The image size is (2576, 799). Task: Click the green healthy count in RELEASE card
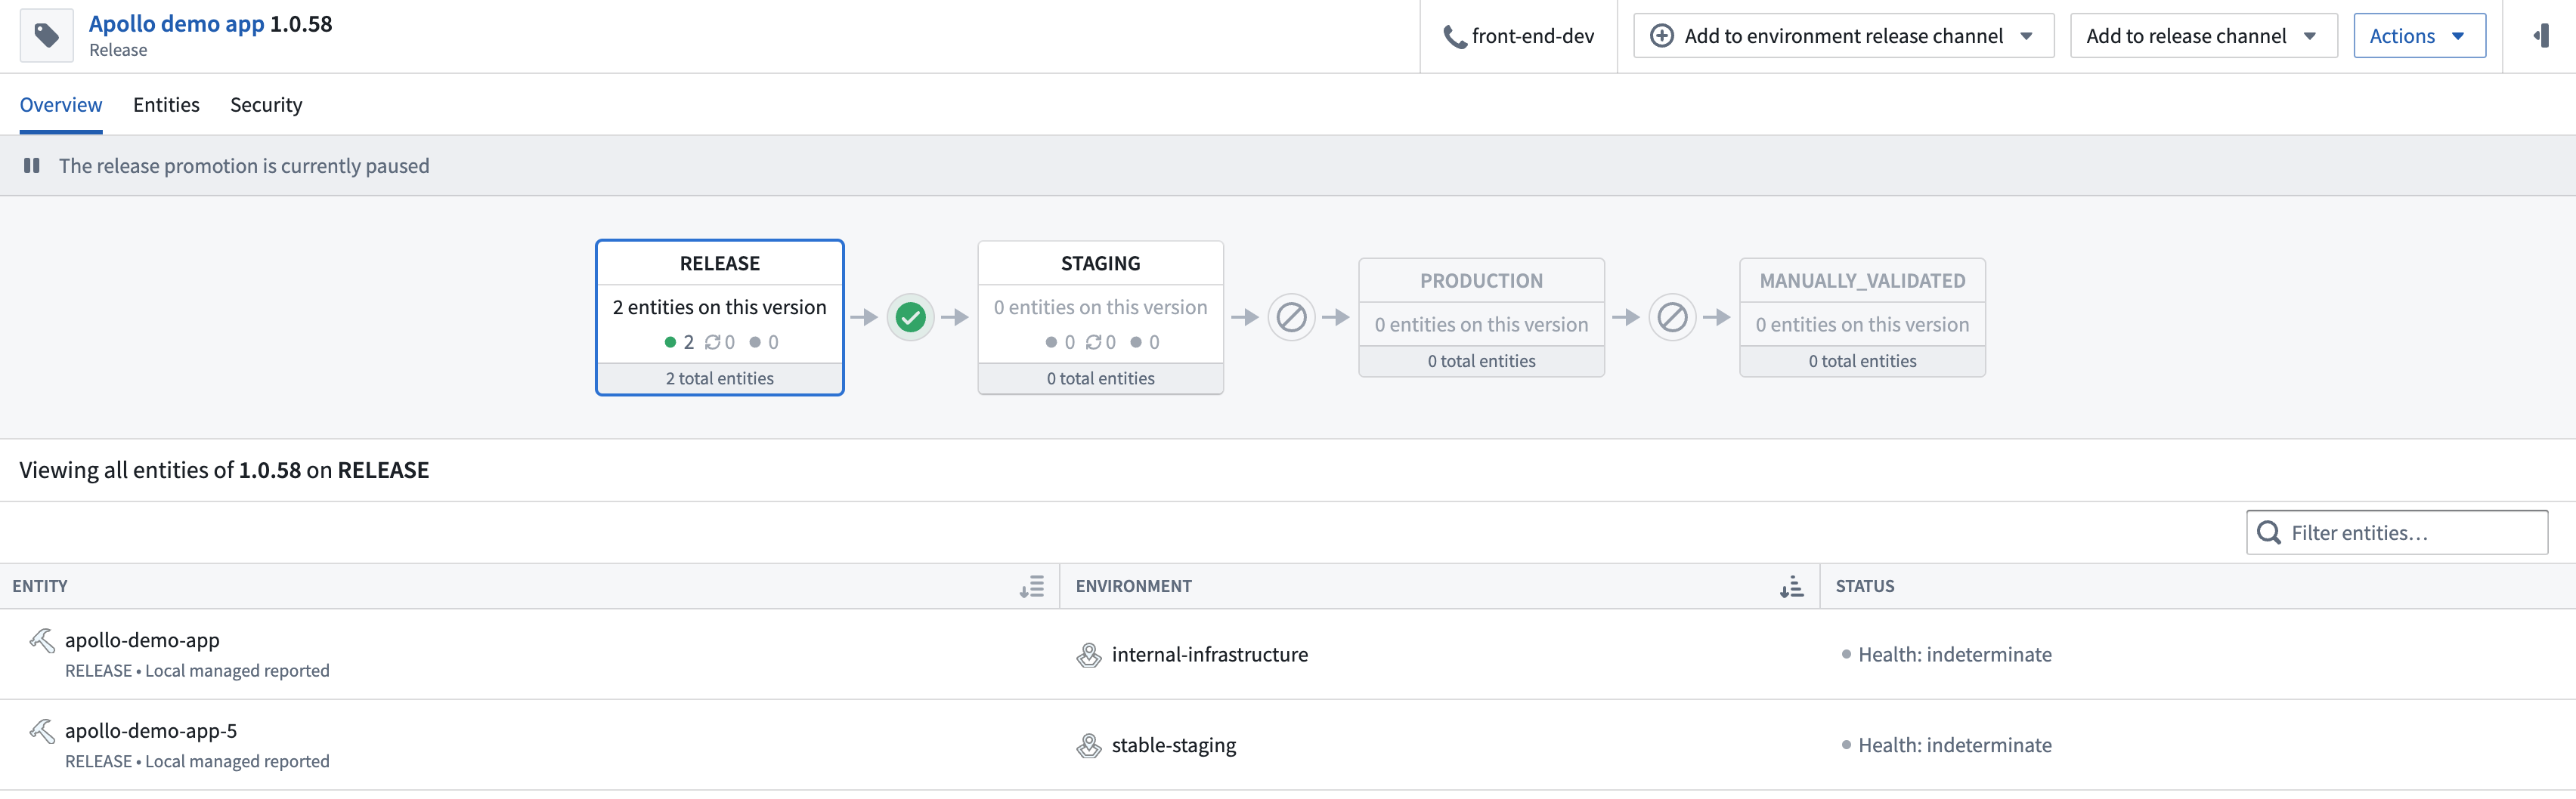[x=679, y=343]
